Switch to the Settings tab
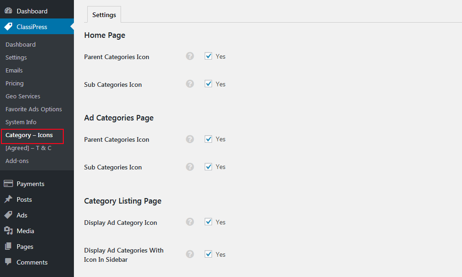The width and height of the screenshot is (462, 277). [x=103, y=14]
